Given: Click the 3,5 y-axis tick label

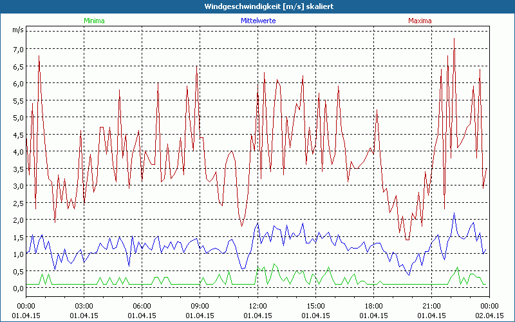Looking at the screenshot, I should [x=17, y=169].
